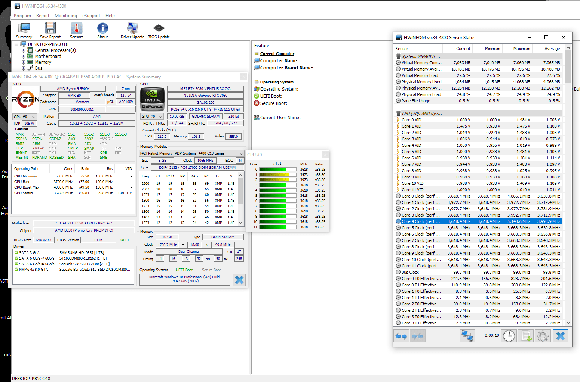580x382 pixels.
Task: Open the Program menu
Action: [x=22, y=16]
